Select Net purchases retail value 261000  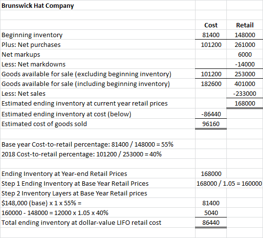pyautogui.click(x=245, y=45)
